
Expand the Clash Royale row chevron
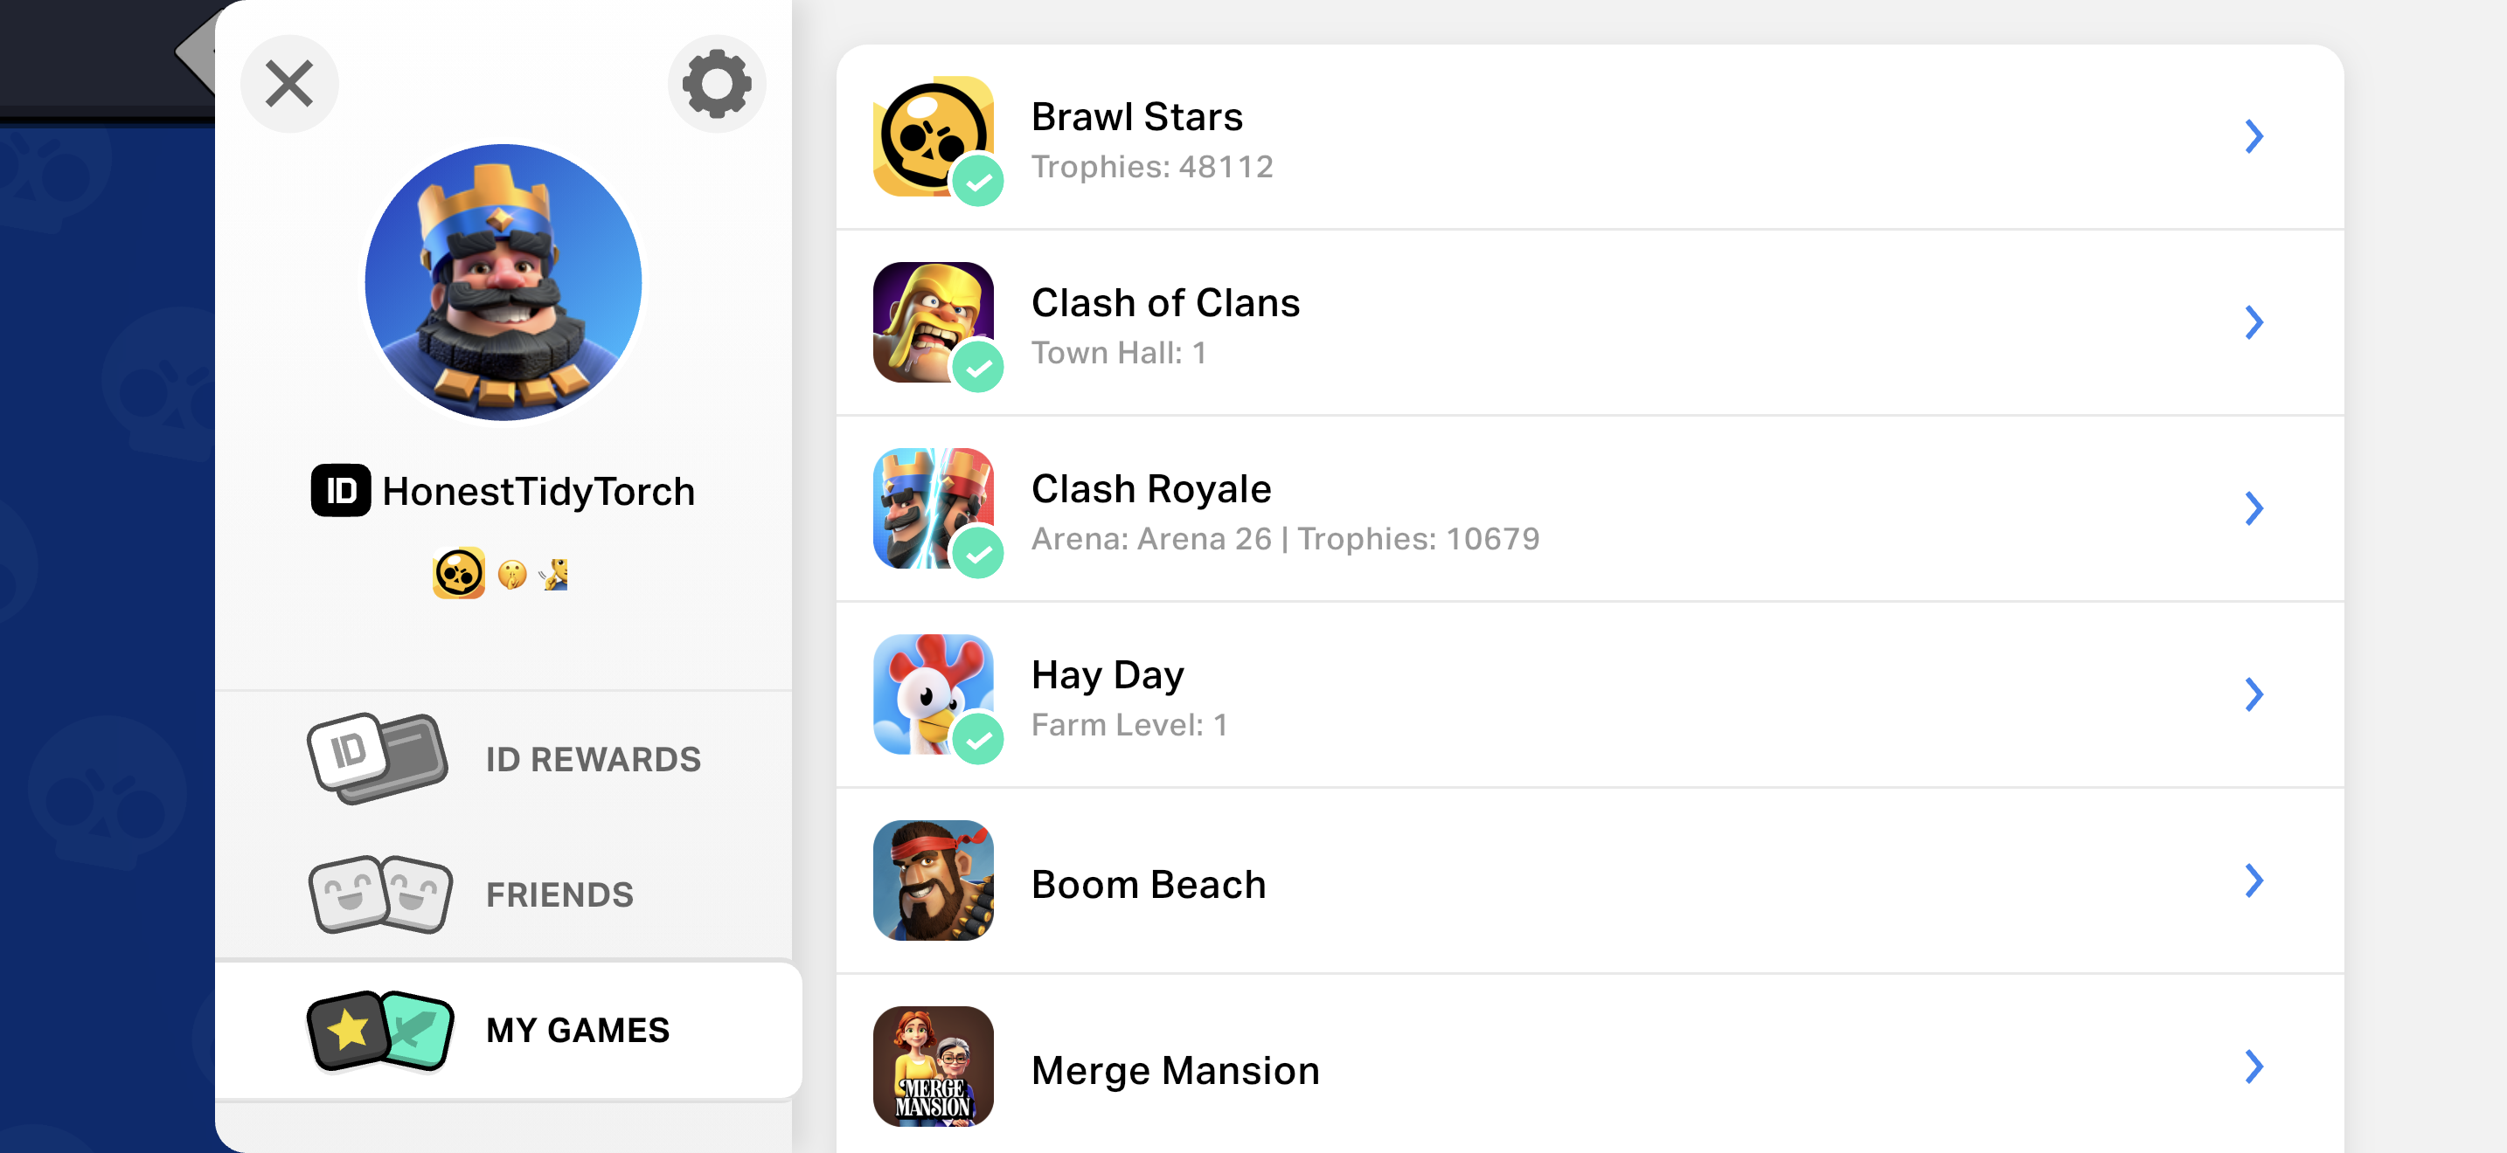pos(2254,508)
